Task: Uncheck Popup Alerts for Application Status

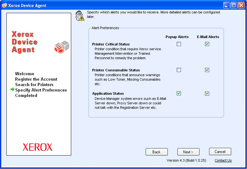Action: tap(179, 93)
